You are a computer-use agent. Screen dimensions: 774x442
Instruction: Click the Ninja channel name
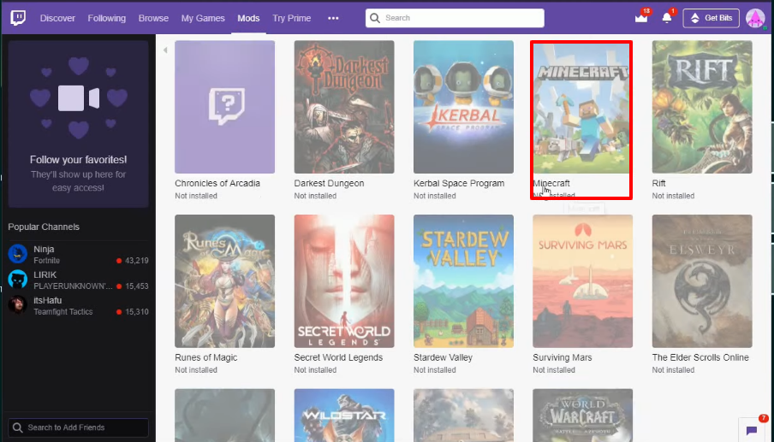[44, 250]
